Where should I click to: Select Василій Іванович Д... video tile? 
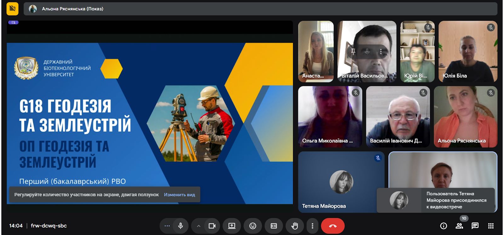tap(398, 117)
